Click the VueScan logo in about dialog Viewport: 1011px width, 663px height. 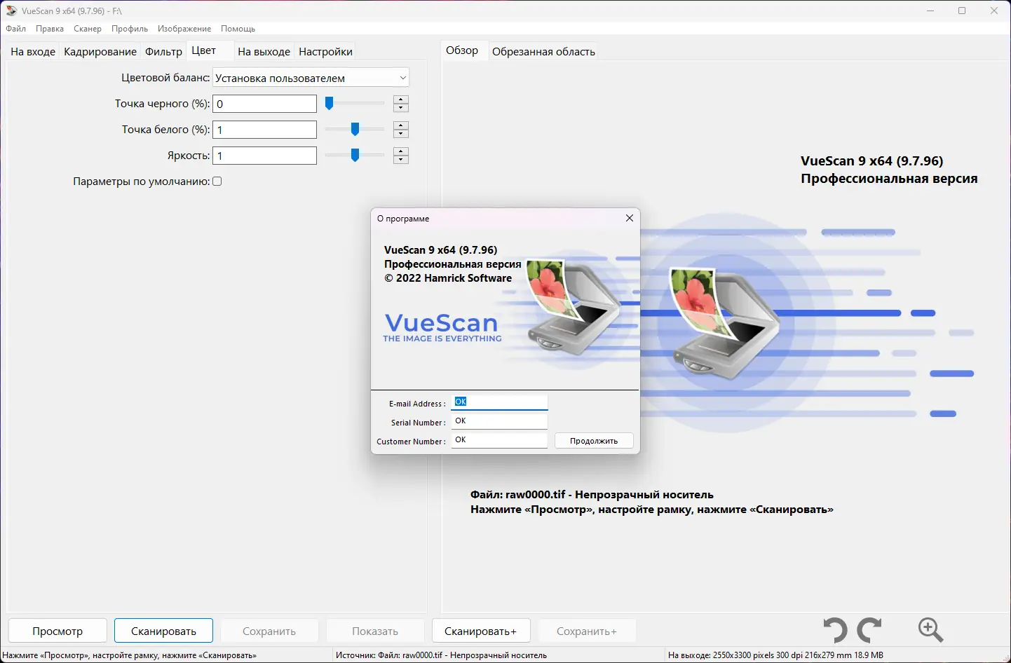click(x=442, y=327)
